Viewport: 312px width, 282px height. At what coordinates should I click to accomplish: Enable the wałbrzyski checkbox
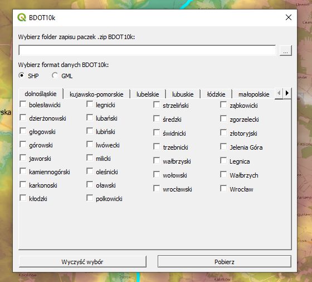click(x=157, y=161)
